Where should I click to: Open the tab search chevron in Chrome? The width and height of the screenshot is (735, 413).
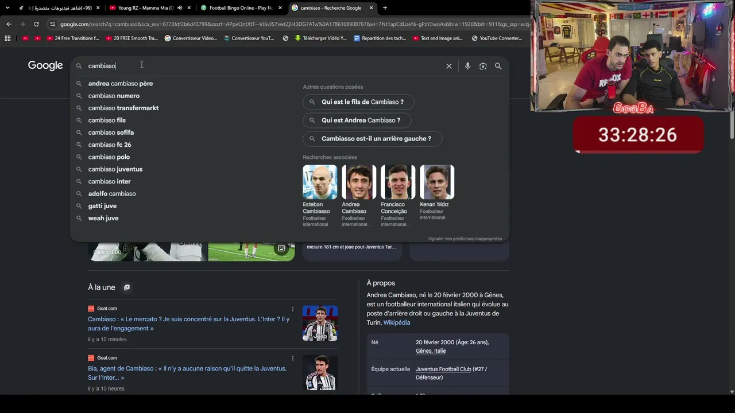[x=7, y=7]
